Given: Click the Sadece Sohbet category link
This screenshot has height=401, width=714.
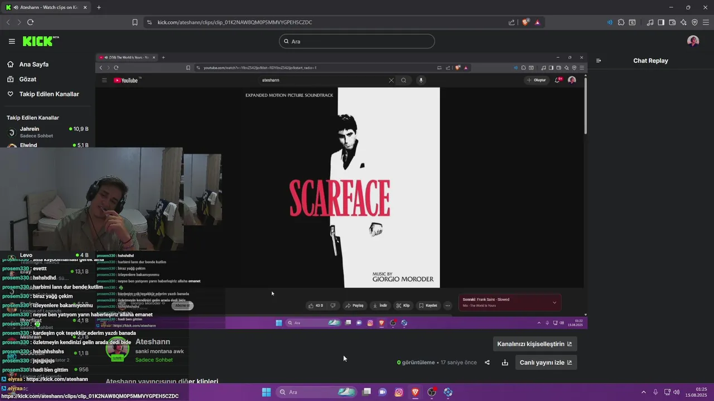Looking at the screenshot, I should pos(154,360).
